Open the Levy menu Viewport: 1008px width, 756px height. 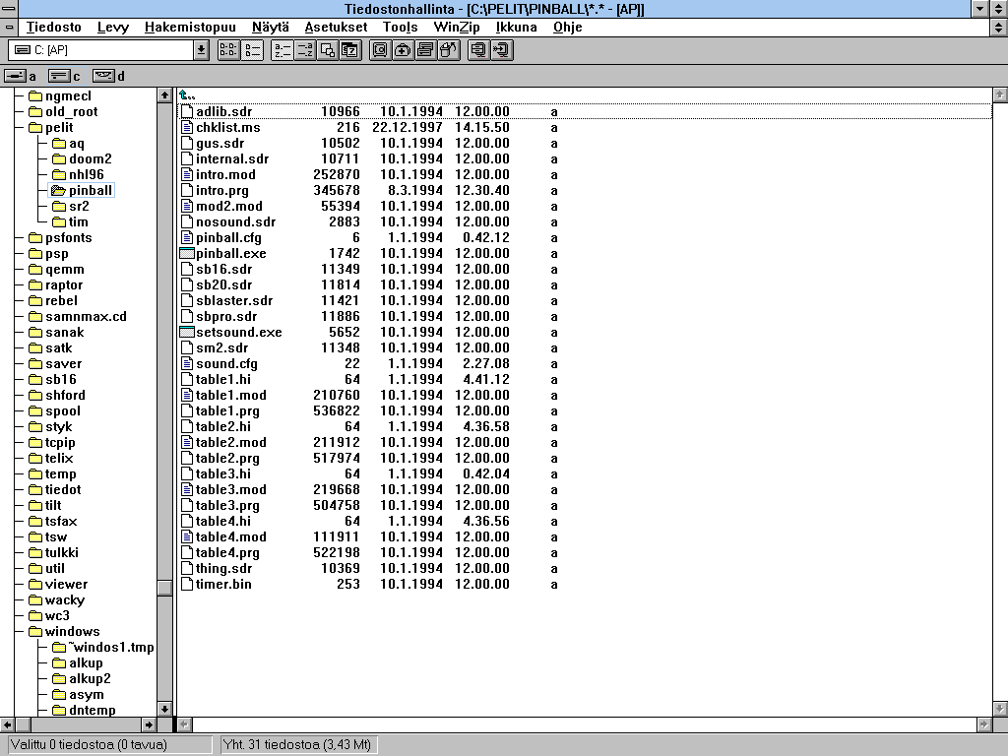(x=113, y=27)
